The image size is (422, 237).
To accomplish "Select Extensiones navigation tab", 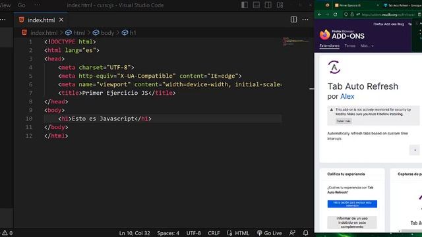I will [330, 46].
